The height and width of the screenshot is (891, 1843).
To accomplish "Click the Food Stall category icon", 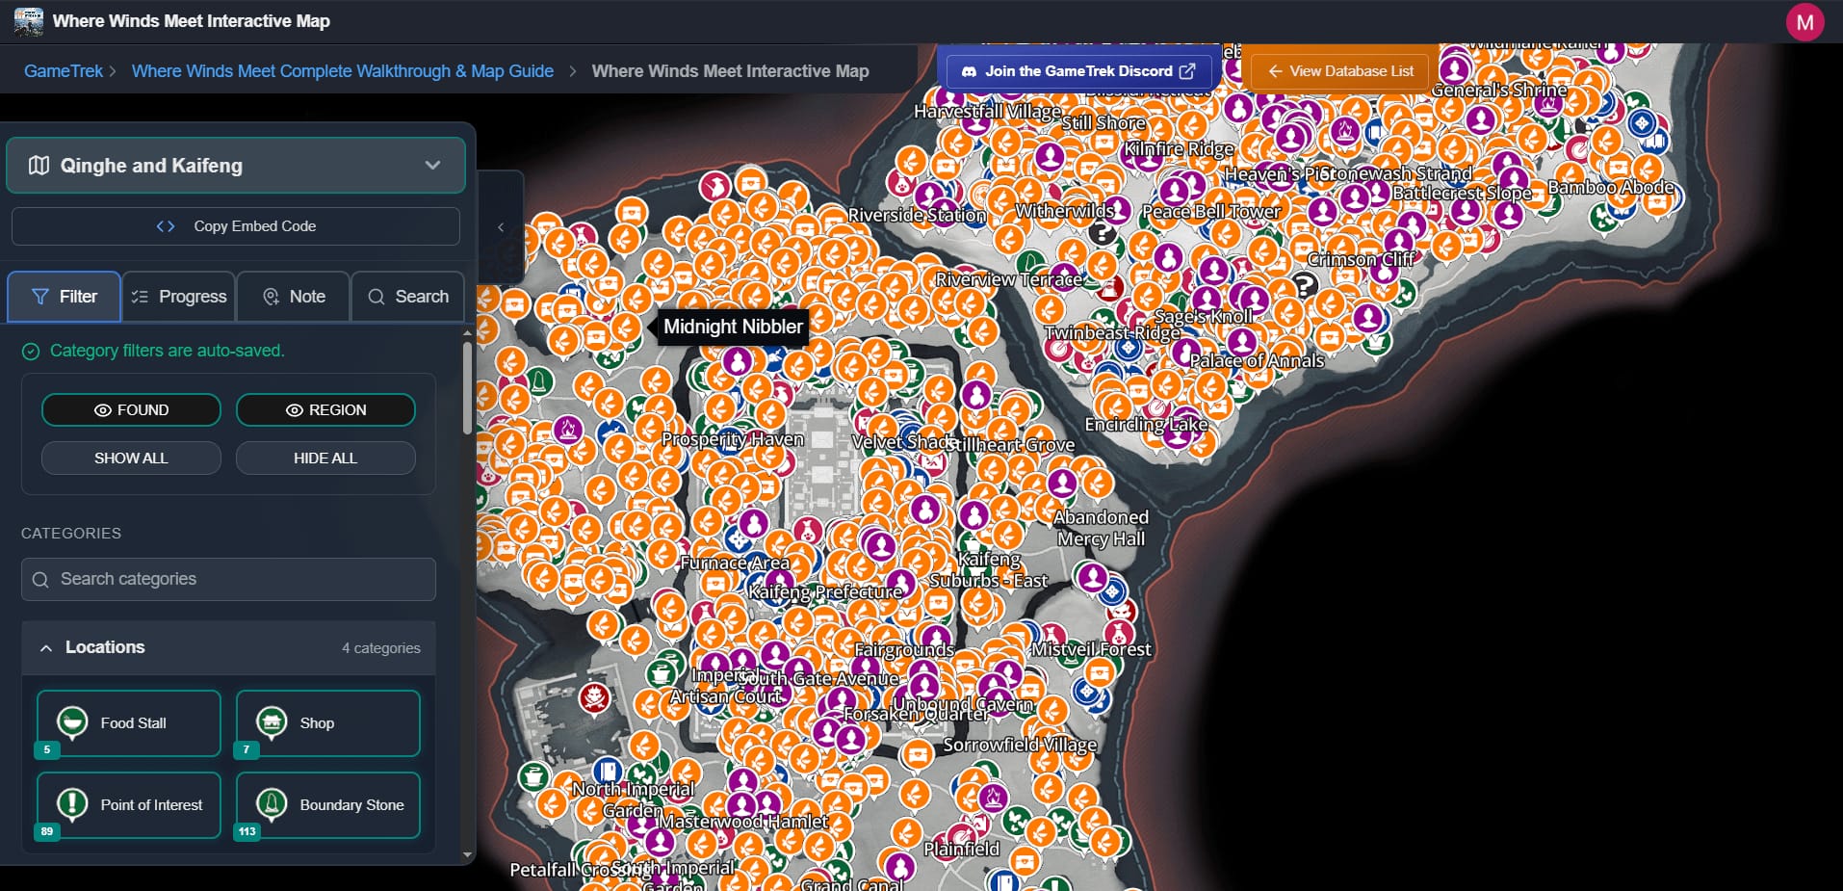I will tap(72, 722).
